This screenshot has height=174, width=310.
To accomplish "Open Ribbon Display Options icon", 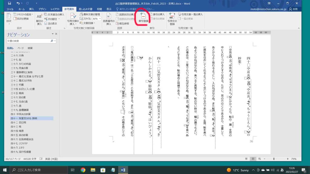I will (x=269, y=3).
